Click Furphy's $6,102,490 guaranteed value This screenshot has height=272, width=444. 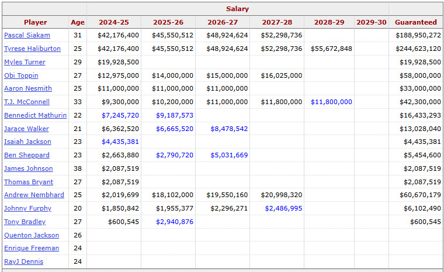(x=422, y=208)
